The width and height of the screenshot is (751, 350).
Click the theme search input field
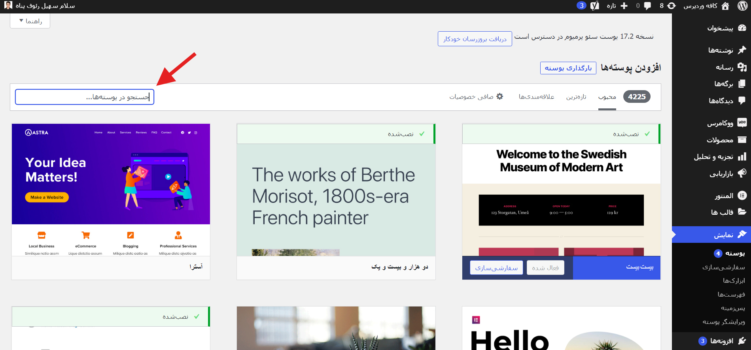pyautogui.click(x=85, y=97)
